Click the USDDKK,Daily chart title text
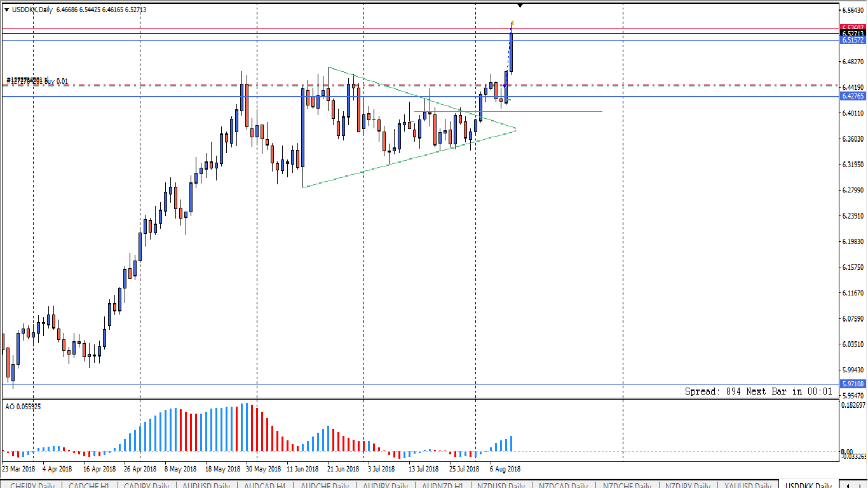Screen dimensions: 868x488 click(x=32, y=10)
